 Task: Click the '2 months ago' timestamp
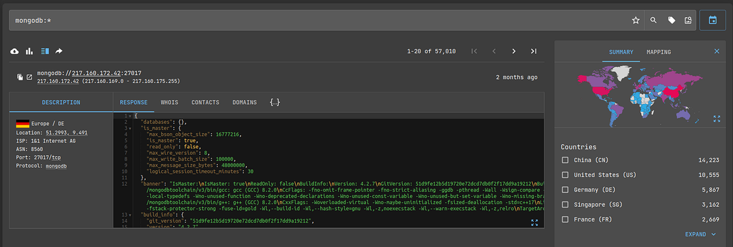click(516, 77)
